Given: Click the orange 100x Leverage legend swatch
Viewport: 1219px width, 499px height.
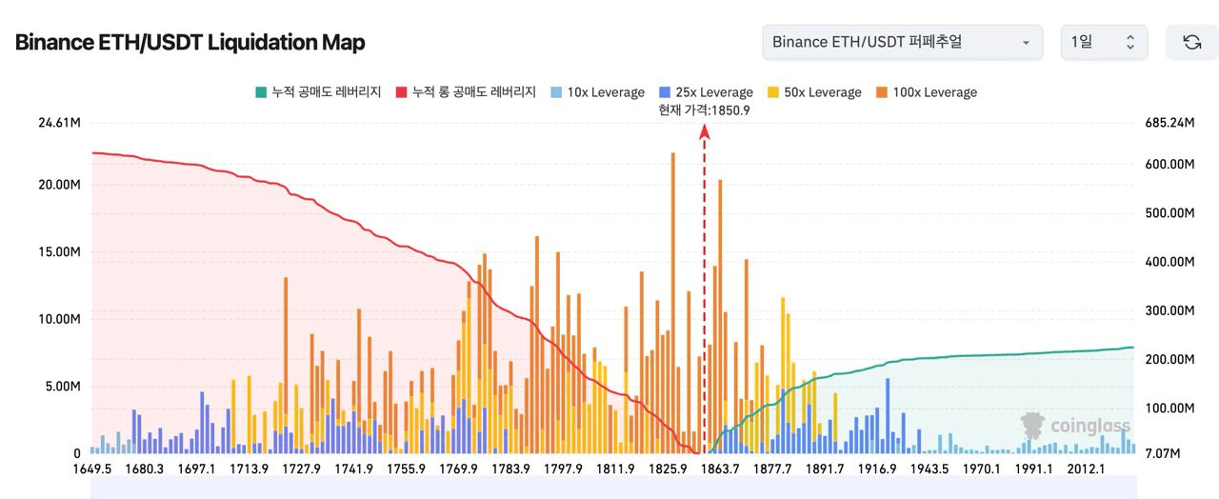Looking at the screenshot, I should click(882, 92).
